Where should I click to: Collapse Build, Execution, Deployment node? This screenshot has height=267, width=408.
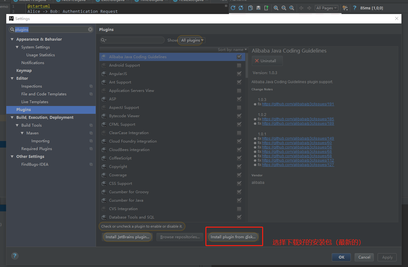[x=12, y=118]
